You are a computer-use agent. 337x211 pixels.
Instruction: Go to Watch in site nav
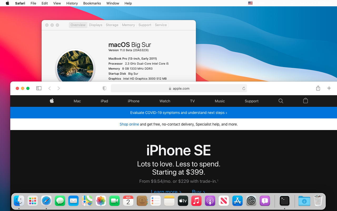click(x=165, y=101)
